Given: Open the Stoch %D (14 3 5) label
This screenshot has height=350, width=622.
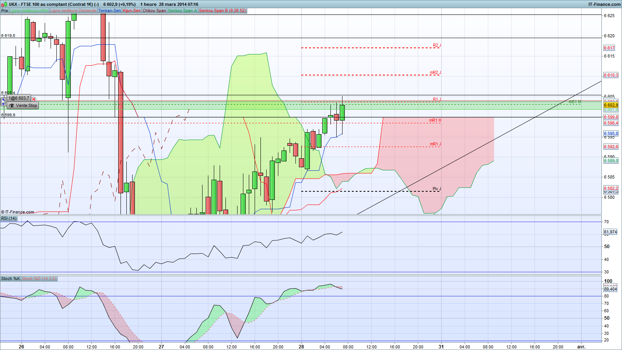Looking at the screenshot, I should point(39,278).
